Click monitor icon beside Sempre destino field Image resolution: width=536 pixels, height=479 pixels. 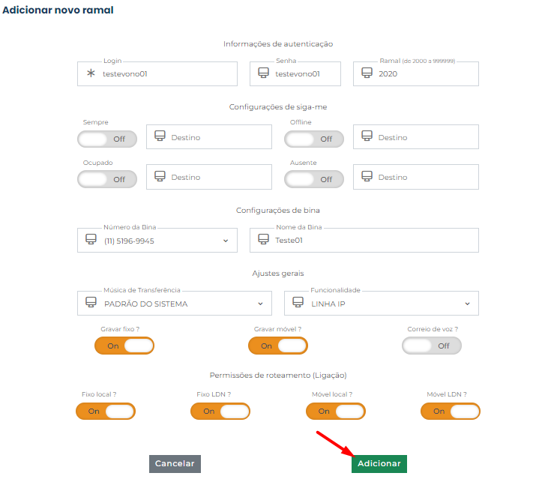point(160,136)
